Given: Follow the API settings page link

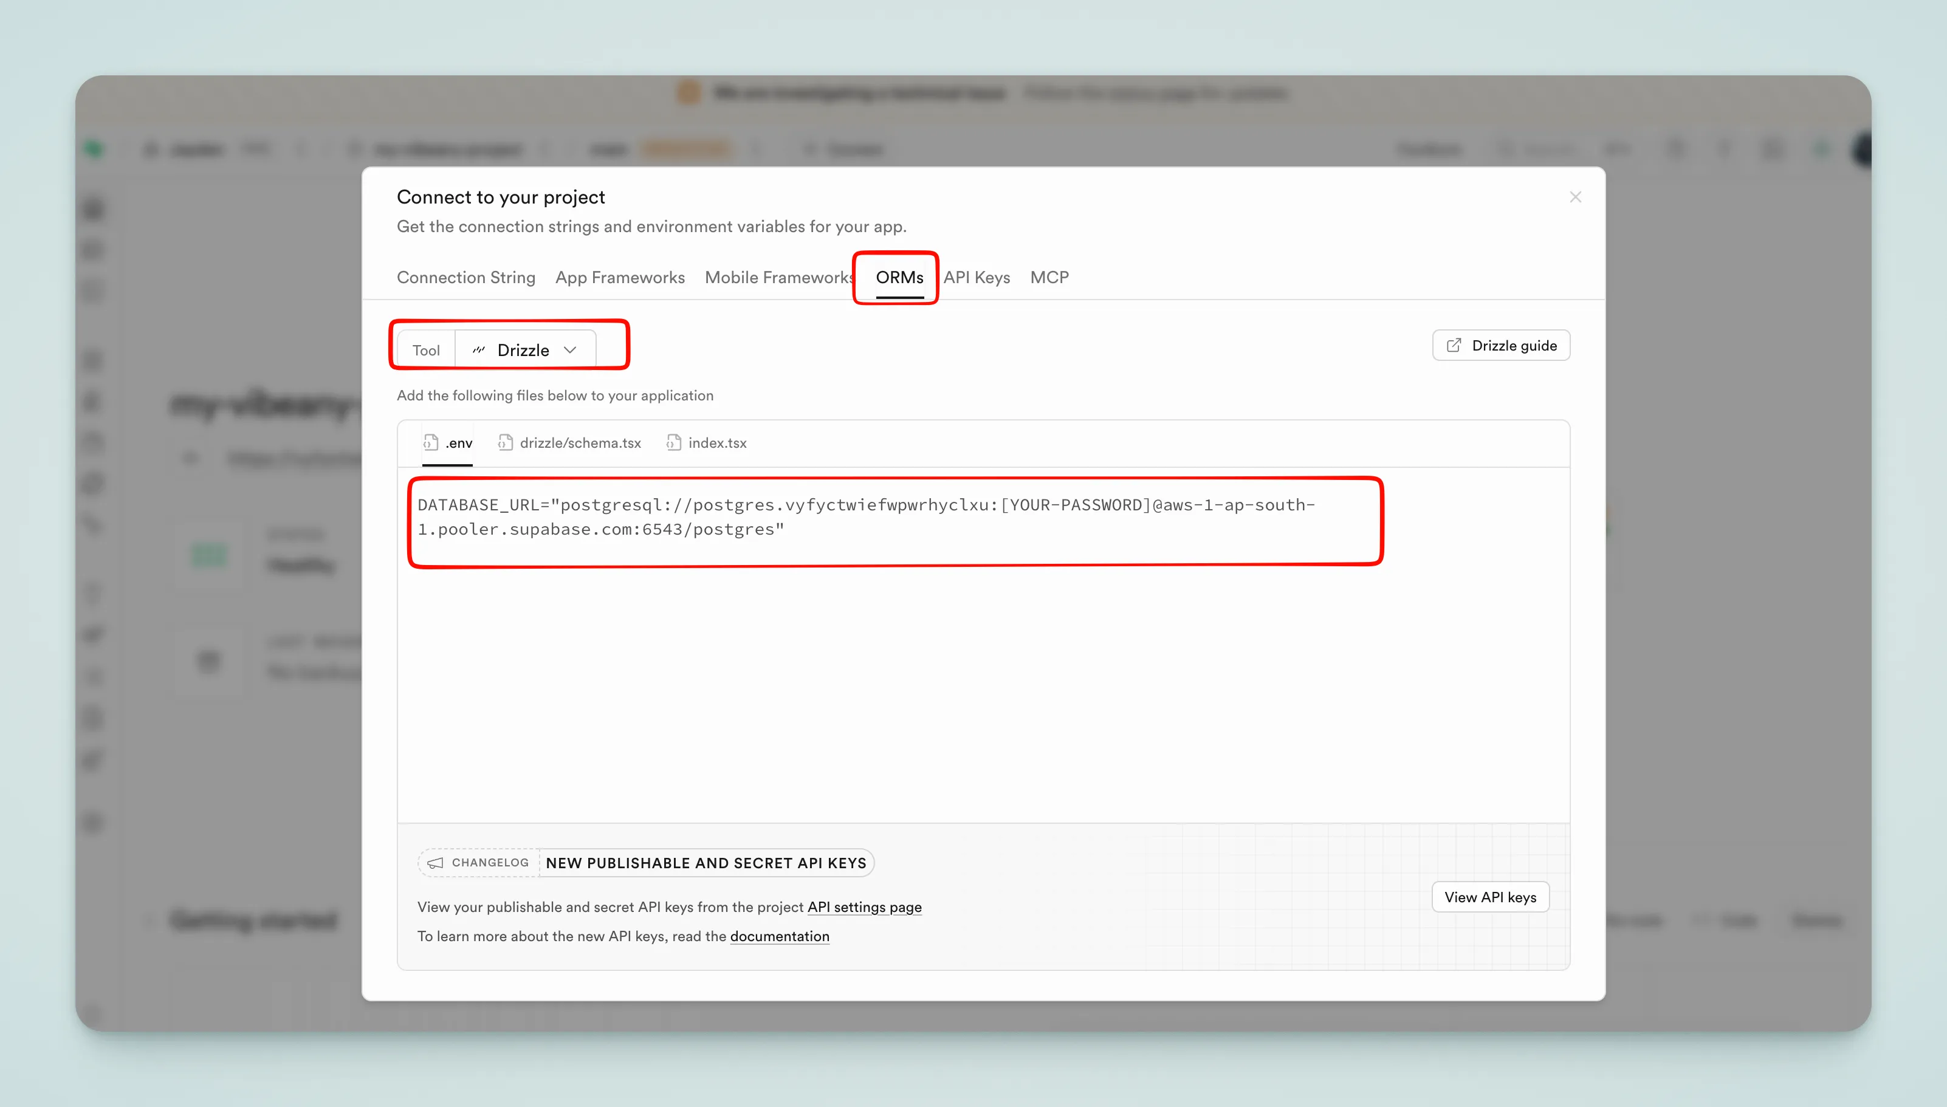Looking at the screenshot, I should (x=864, y=907).
